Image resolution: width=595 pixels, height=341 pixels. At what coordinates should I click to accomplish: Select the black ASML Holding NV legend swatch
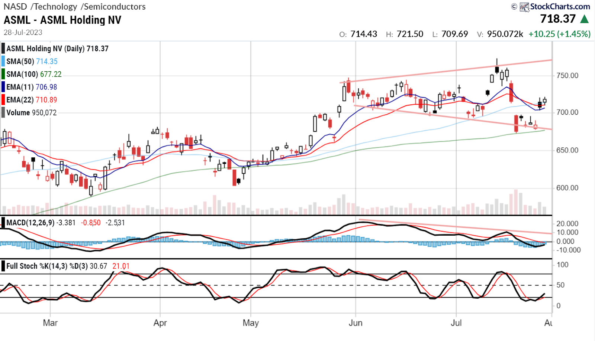3,49
